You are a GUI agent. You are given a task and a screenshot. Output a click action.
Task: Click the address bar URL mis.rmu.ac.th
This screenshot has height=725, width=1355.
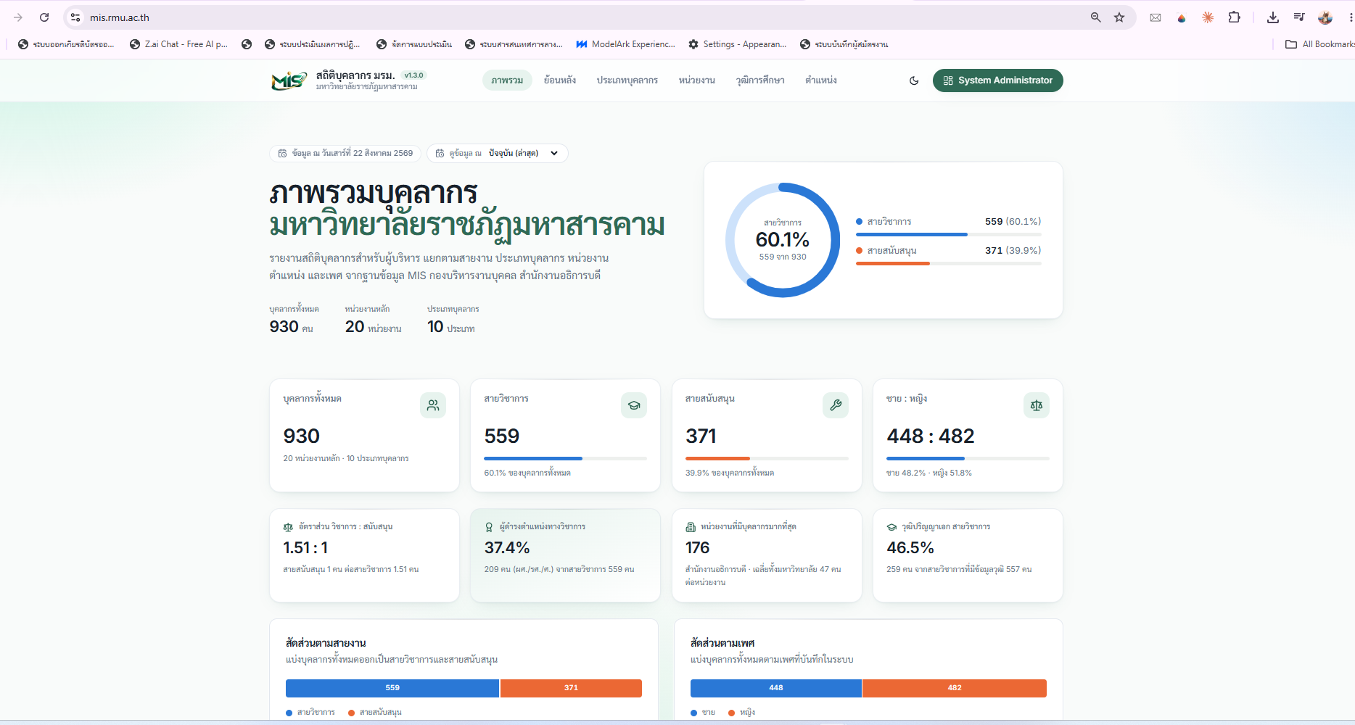coord(120,17)
